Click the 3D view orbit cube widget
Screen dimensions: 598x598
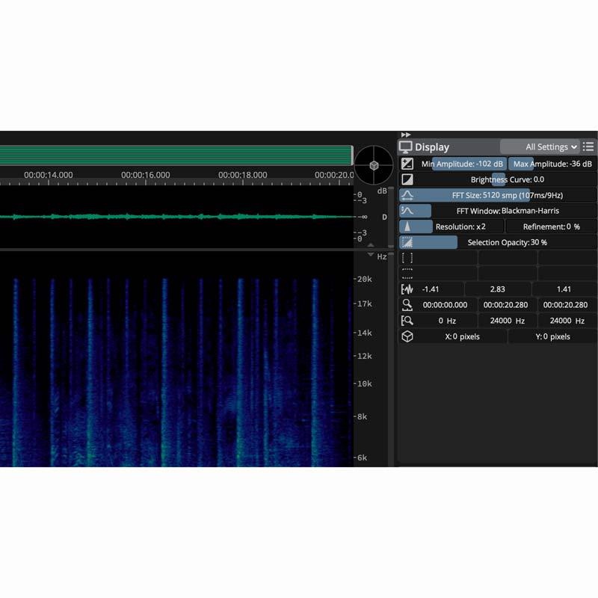pos(373,165)
